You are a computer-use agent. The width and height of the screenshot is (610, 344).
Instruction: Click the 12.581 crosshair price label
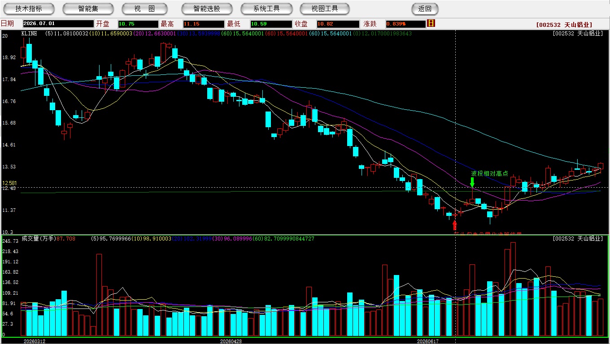tap(9, 183)
